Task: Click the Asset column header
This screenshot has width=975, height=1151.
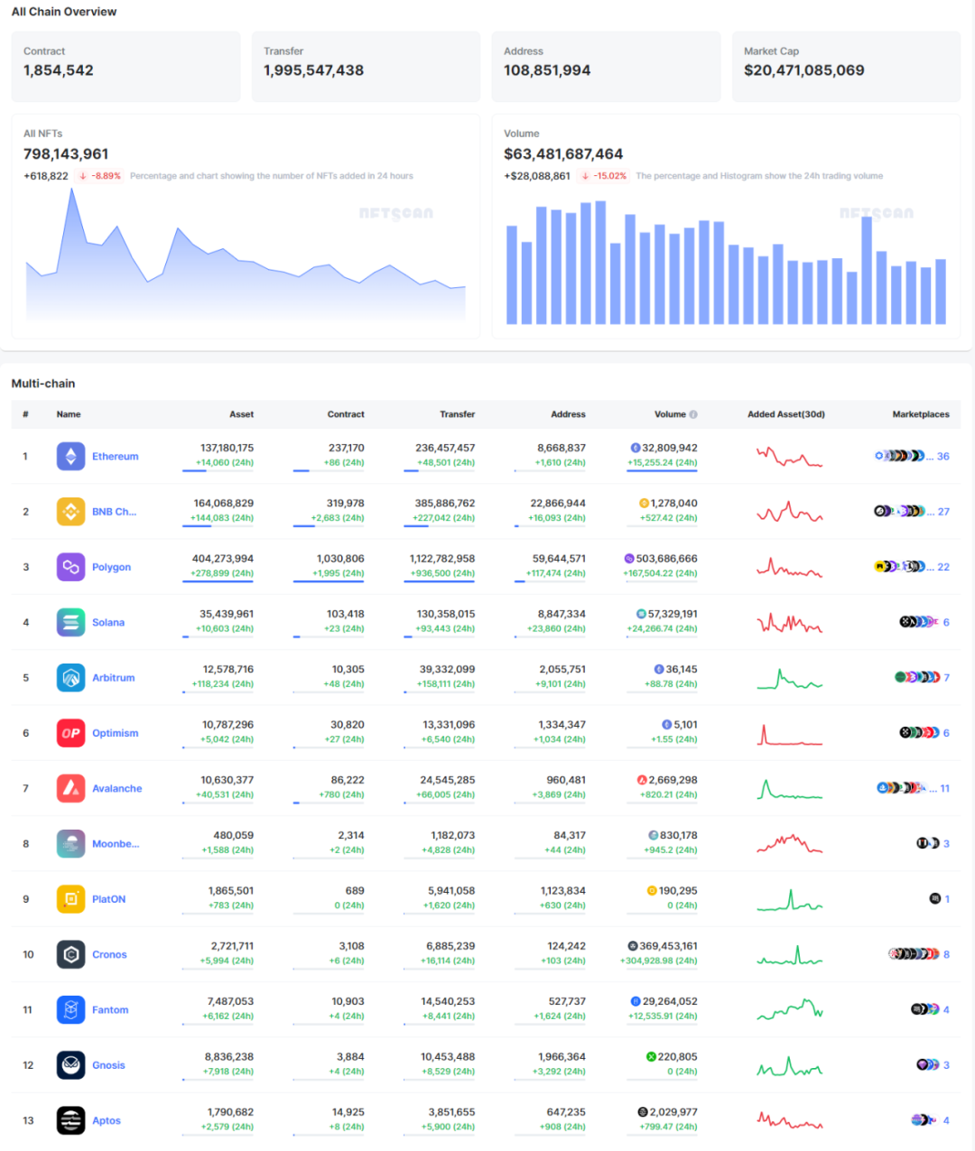Action: coord(241,414)
